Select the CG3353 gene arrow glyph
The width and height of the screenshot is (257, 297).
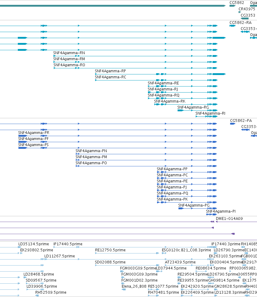245,18
